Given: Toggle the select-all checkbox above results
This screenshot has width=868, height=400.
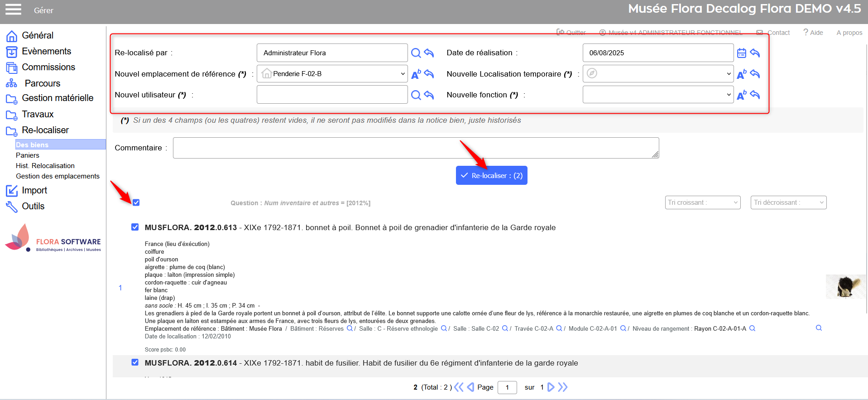Looking at the screenshot, I should click(136, 202).
